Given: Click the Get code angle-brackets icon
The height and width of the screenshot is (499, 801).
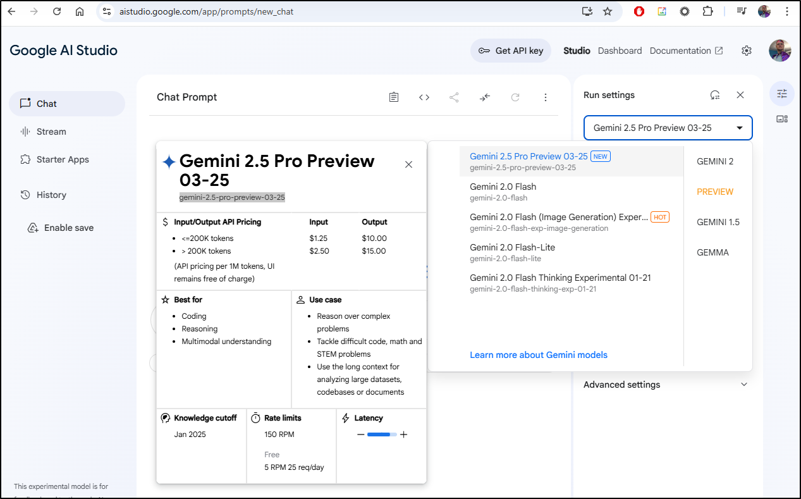Looking at the screenshot, I should point(424,97).
